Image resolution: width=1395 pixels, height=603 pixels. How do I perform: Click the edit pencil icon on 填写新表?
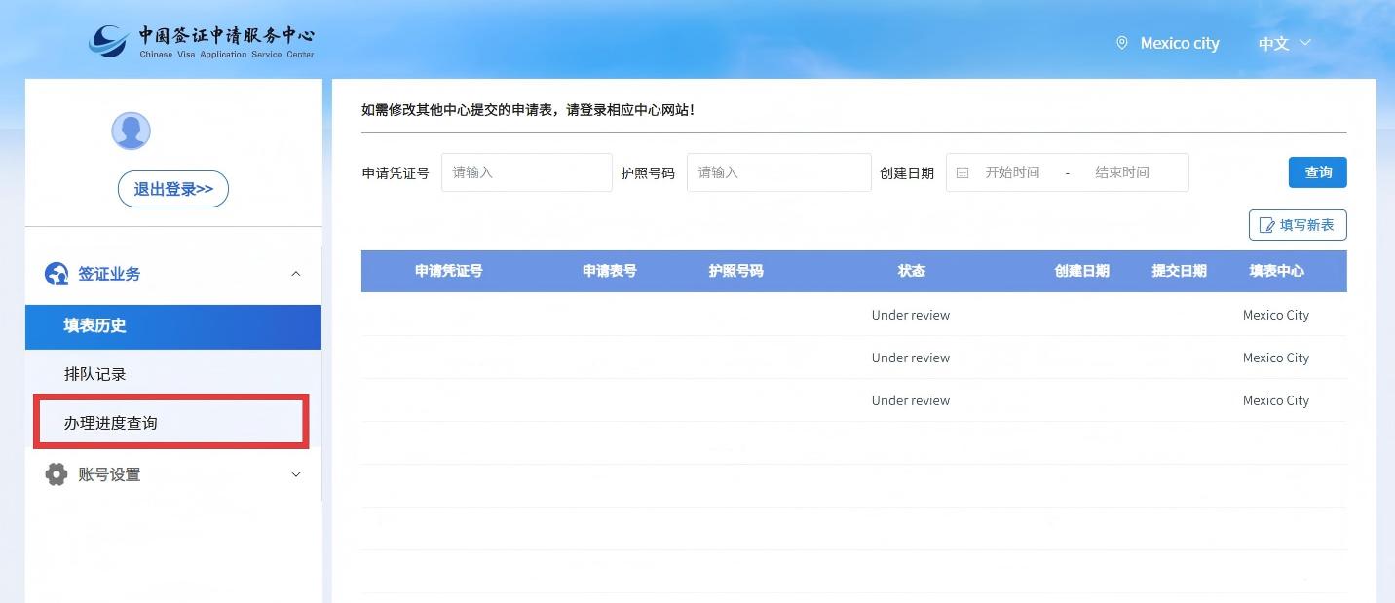click(1266, 225)
